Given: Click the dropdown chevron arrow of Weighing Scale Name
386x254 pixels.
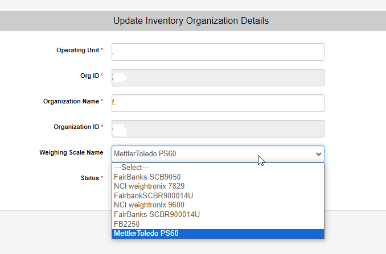Looking at the screenshot, I should (319, 154).
